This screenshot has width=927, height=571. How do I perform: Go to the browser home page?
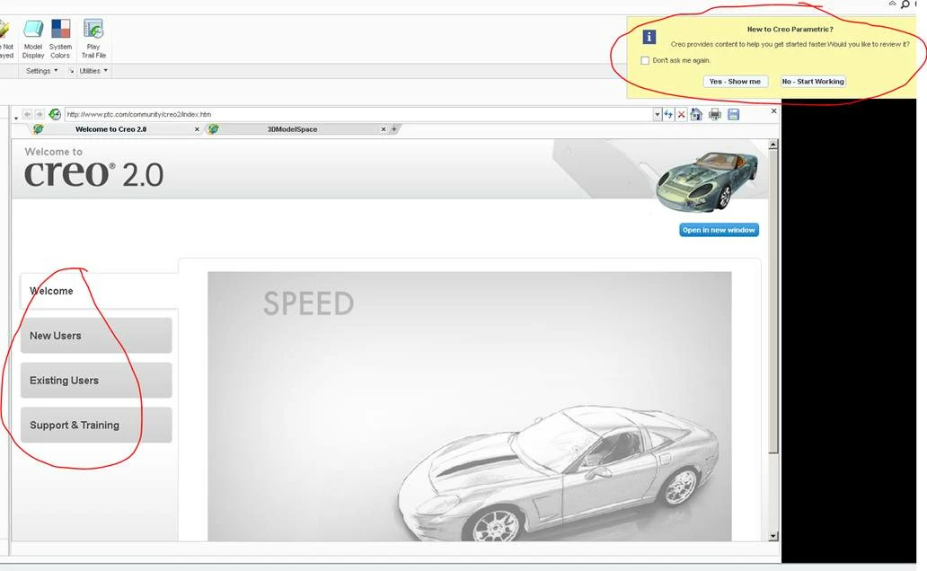click(696, 114)
